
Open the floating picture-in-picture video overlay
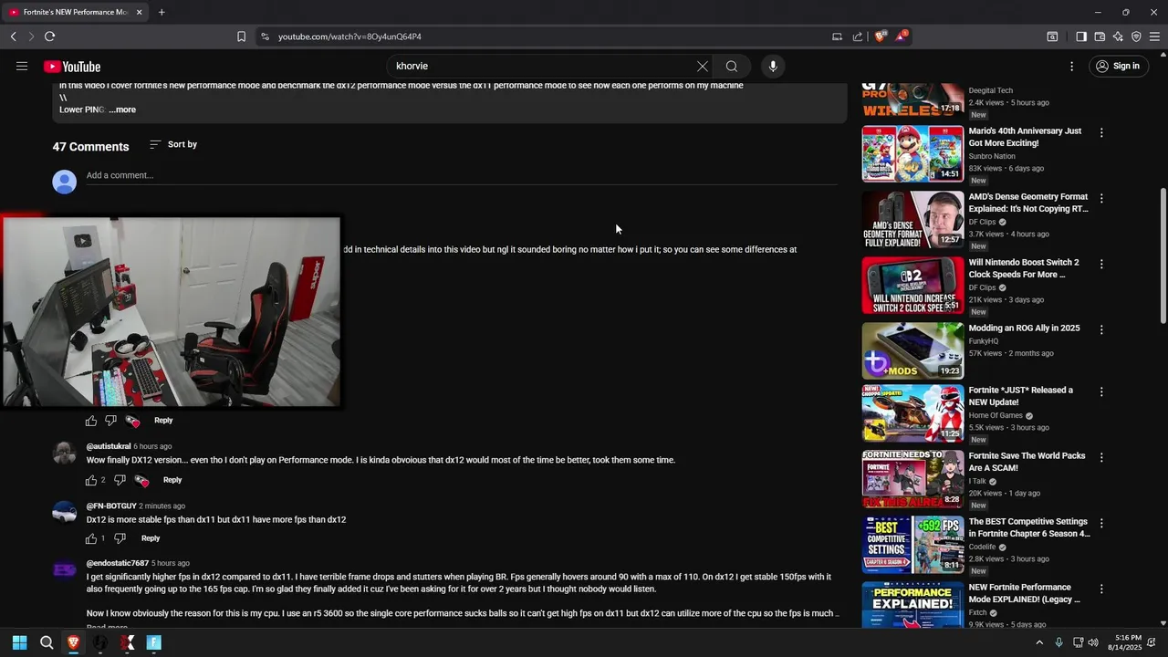coord(171,310)
